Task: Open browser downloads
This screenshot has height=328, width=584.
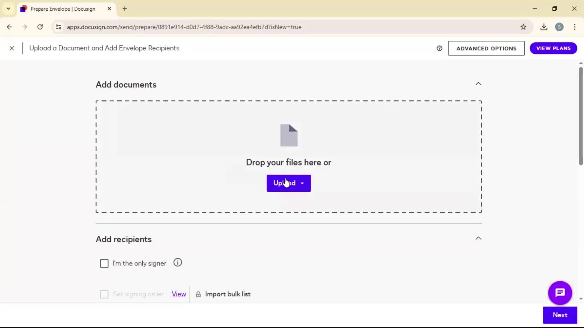Action: click(544, 27)
